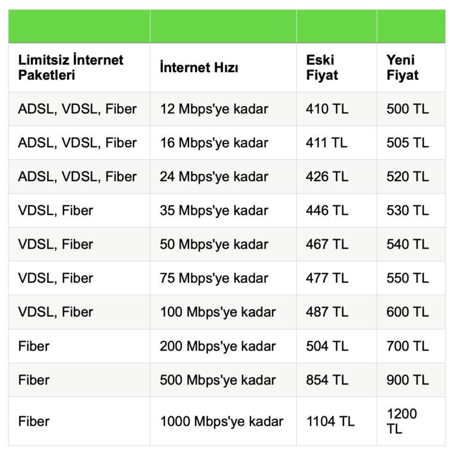Screen dimensions: 458x458
Task: Click the 505 TL new price cell
Action: [407, 143]
